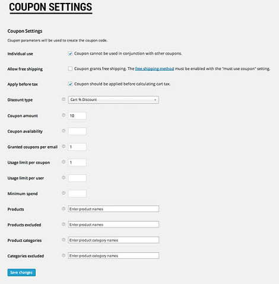Click help icon for Granted coupons per email

64,146
